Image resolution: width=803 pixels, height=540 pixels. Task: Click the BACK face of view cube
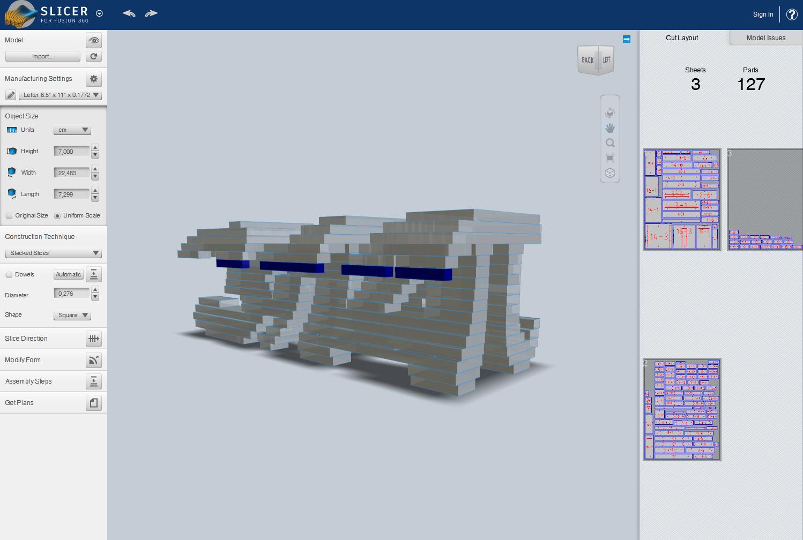pyautogui.click(x=588, y=60)
